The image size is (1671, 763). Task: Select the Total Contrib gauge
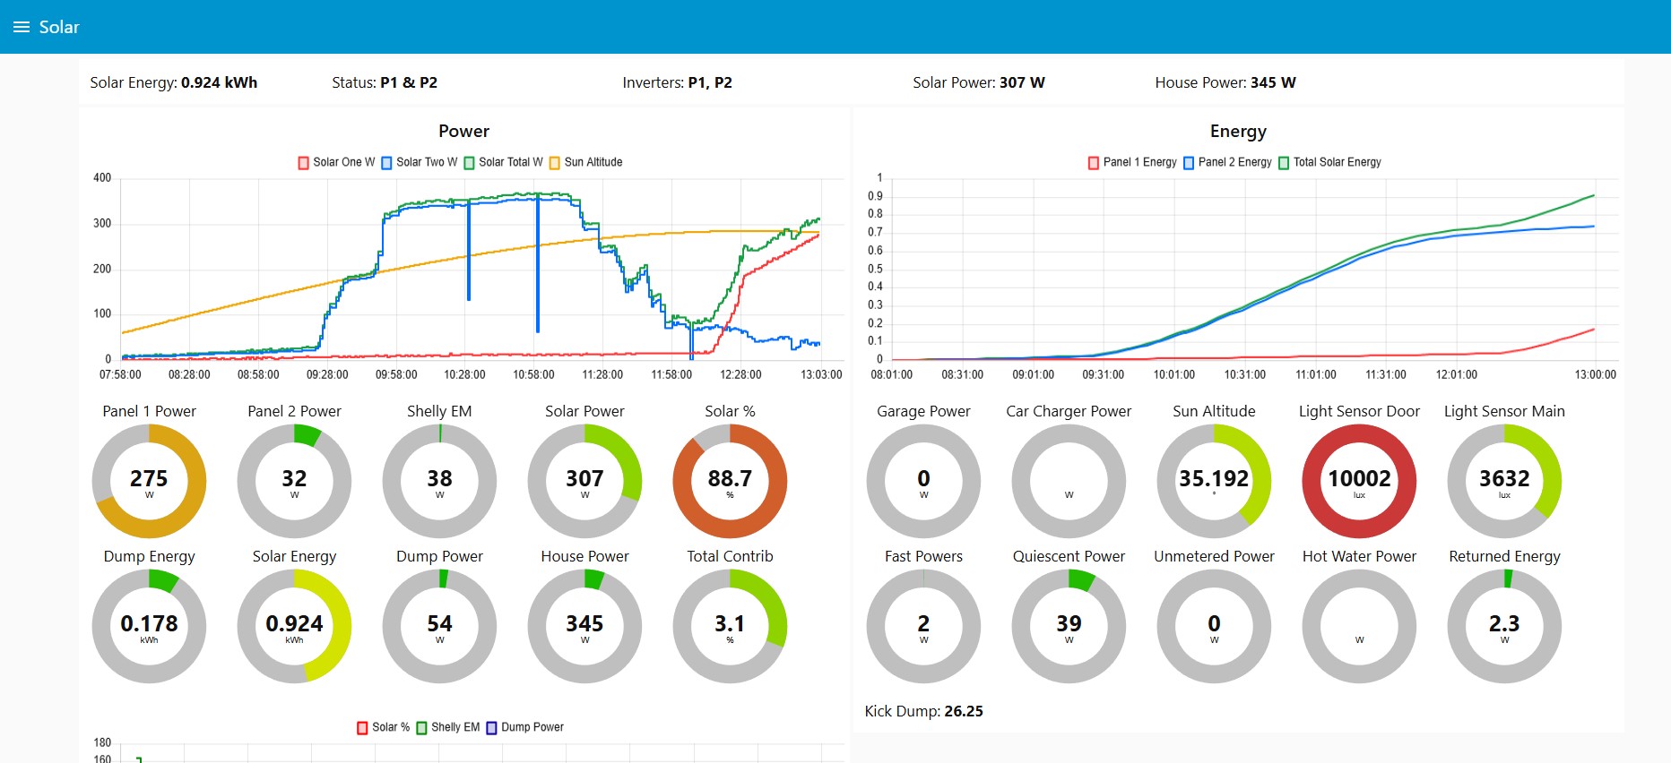tap(730, 626)
